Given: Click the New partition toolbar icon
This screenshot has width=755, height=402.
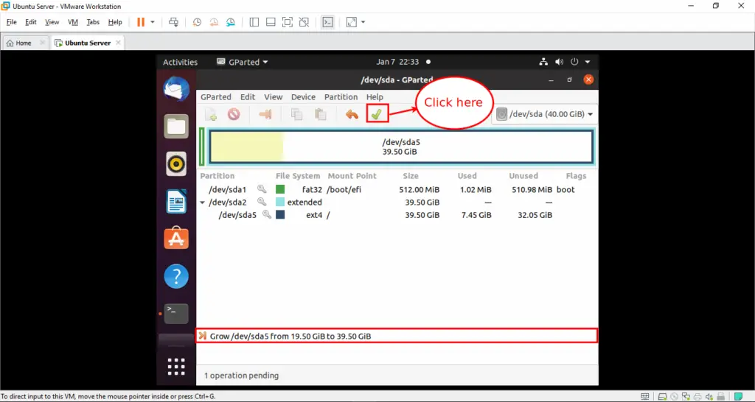Looking at the screenshot, I should tap(211, 114).
